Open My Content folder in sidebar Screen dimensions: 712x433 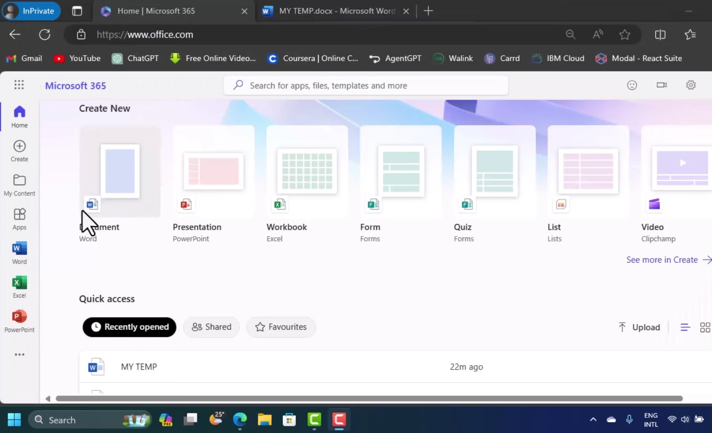(x=19, y=185)
